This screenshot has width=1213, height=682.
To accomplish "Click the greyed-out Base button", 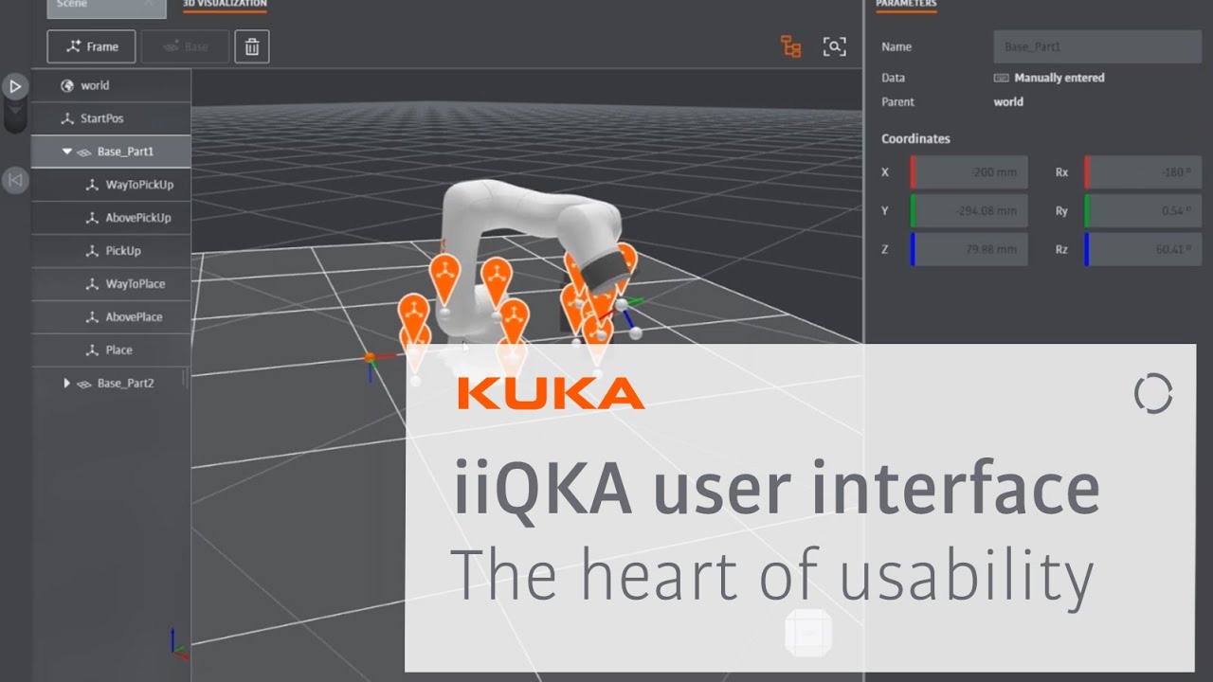I will click(185, 46).
